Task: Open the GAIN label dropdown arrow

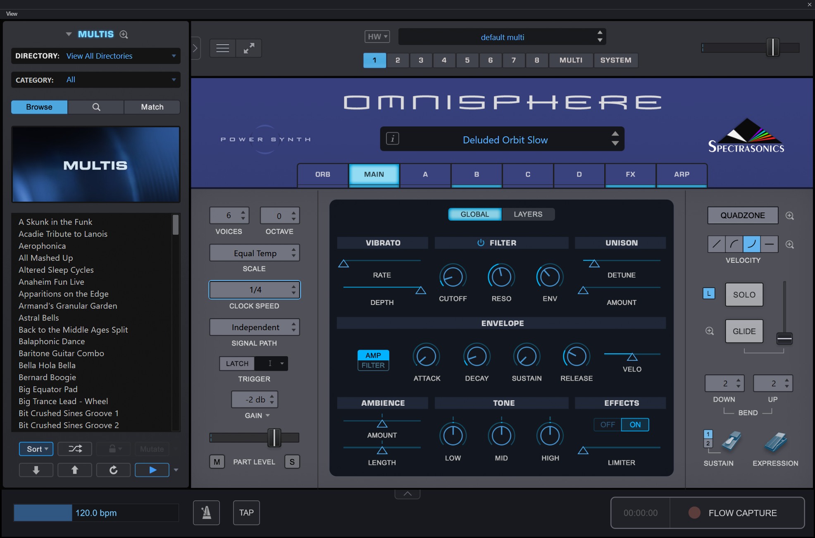Action: click(x=268, y=415)
